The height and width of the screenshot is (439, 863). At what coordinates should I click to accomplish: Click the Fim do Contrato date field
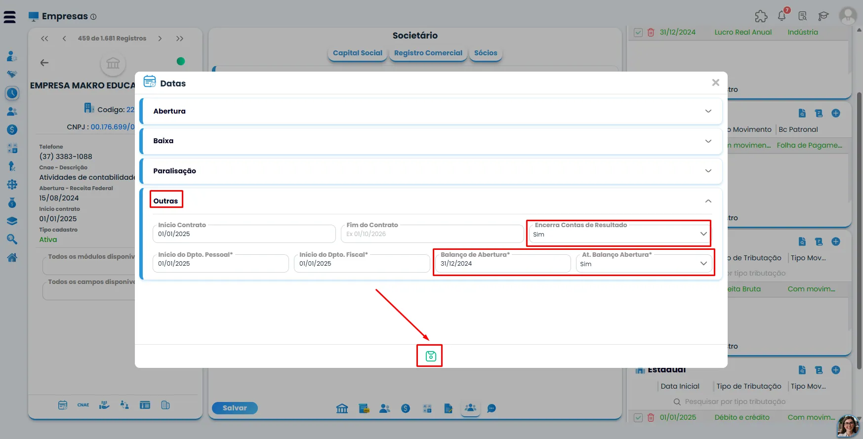432,234
